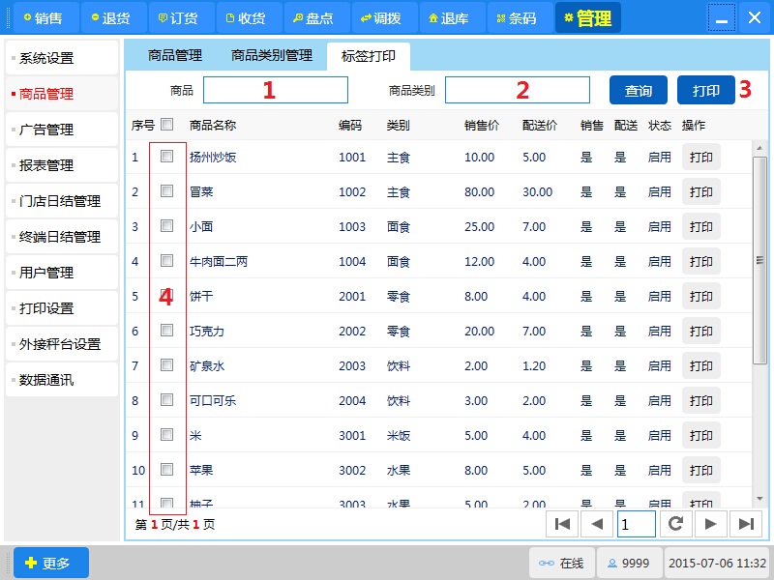Select the 管理 management module
The image size is (774, 580).
pyautogui.click(x=588, y=17)
